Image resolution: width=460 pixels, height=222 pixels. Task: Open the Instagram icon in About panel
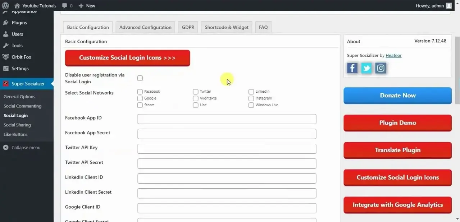point(381,68)
